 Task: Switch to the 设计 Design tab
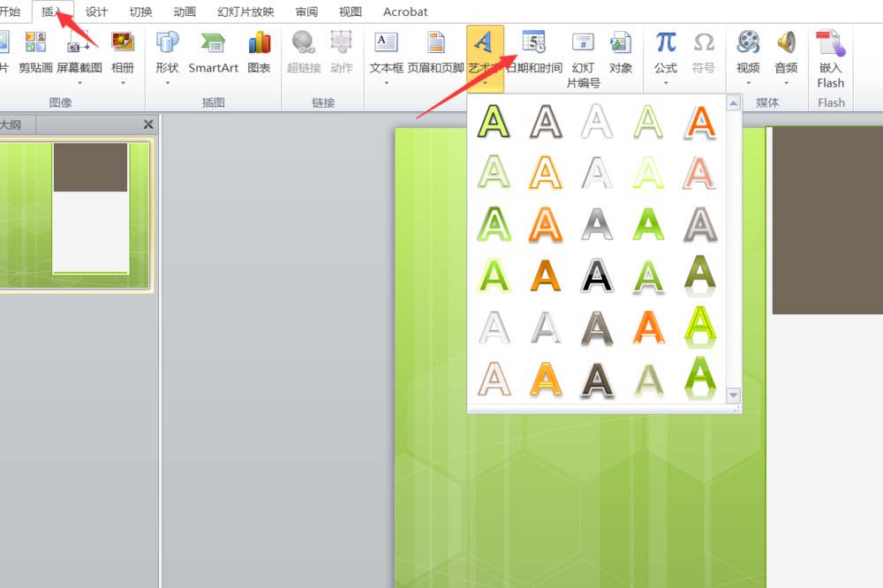[x=96, y=11]
